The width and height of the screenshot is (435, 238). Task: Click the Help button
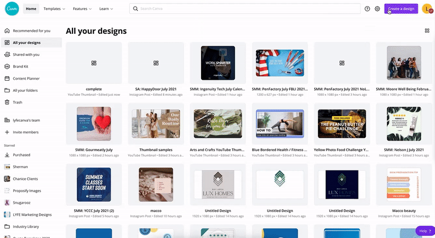click(425, 230)
